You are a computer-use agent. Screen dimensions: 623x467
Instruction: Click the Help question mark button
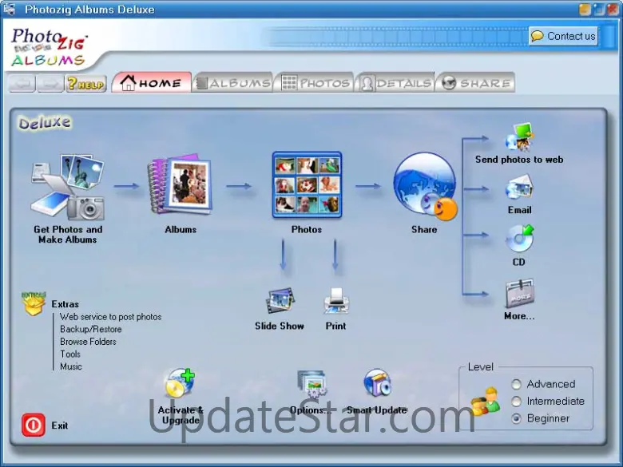point(86,84)
